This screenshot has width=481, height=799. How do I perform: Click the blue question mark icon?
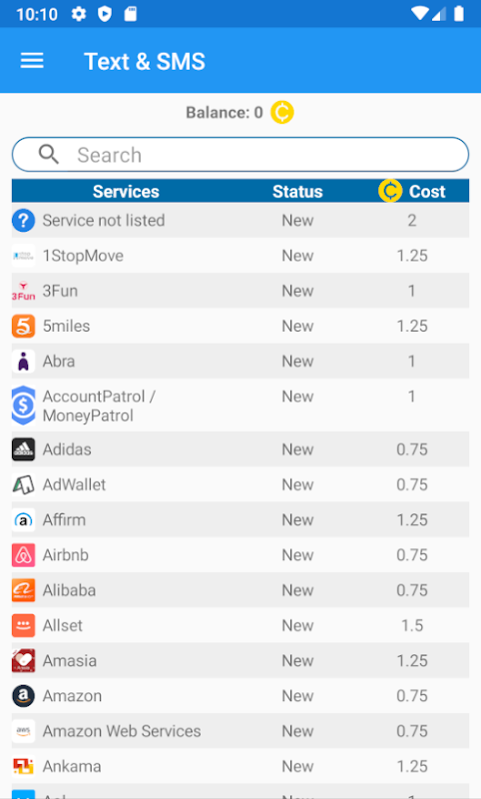coord(23,221)
